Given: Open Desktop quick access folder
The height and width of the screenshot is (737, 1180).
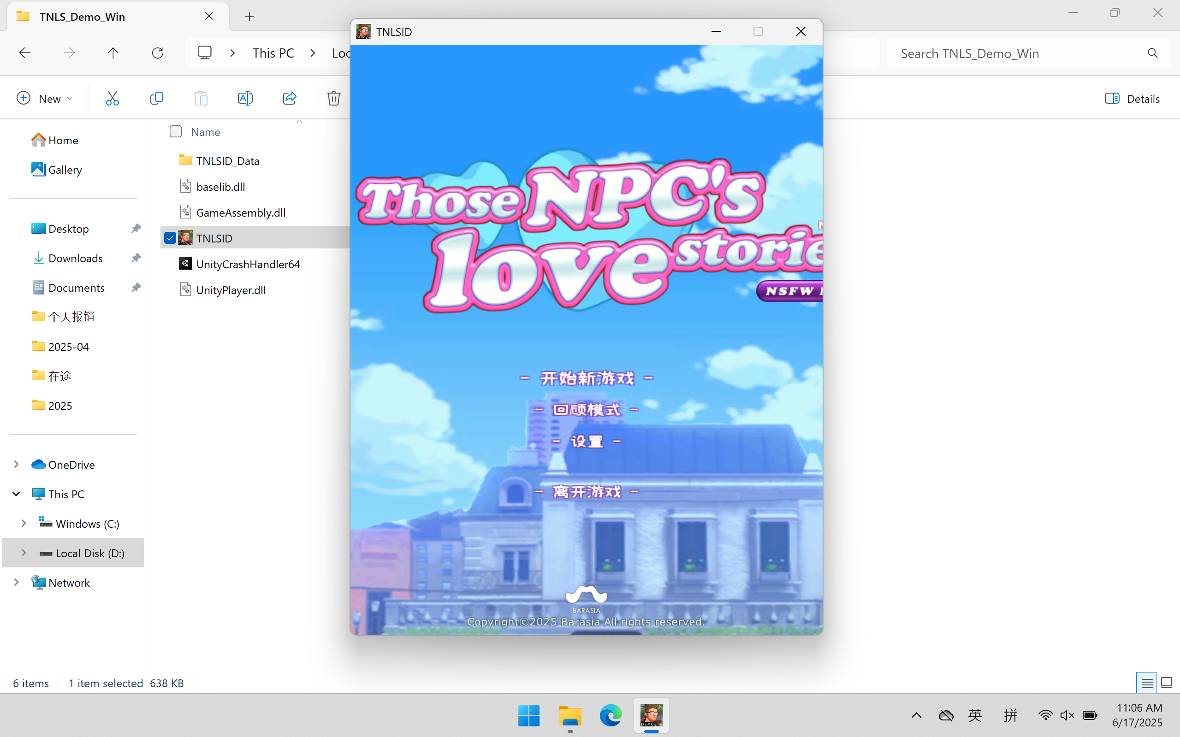Looking at the screenshot, I should coord(60,229).
